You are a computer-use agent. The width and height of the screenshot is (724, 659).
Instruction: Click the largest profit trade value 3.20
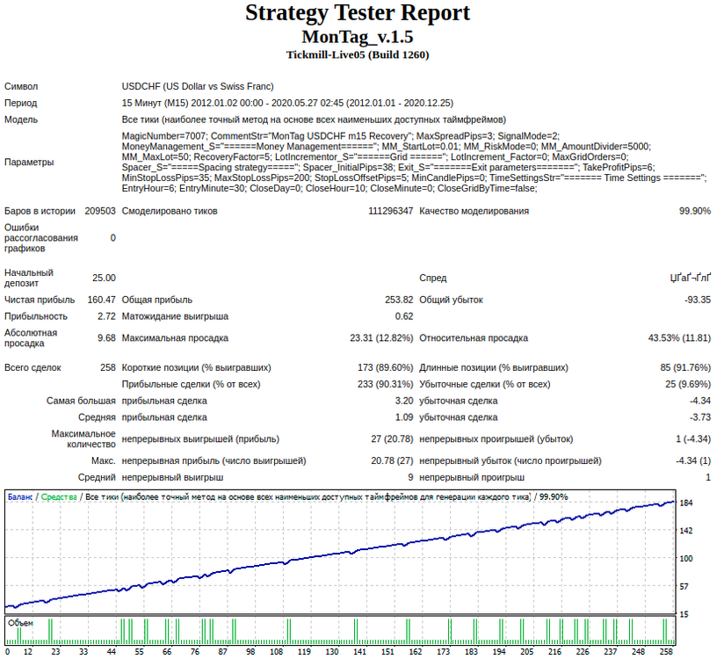tap(404, 401)
